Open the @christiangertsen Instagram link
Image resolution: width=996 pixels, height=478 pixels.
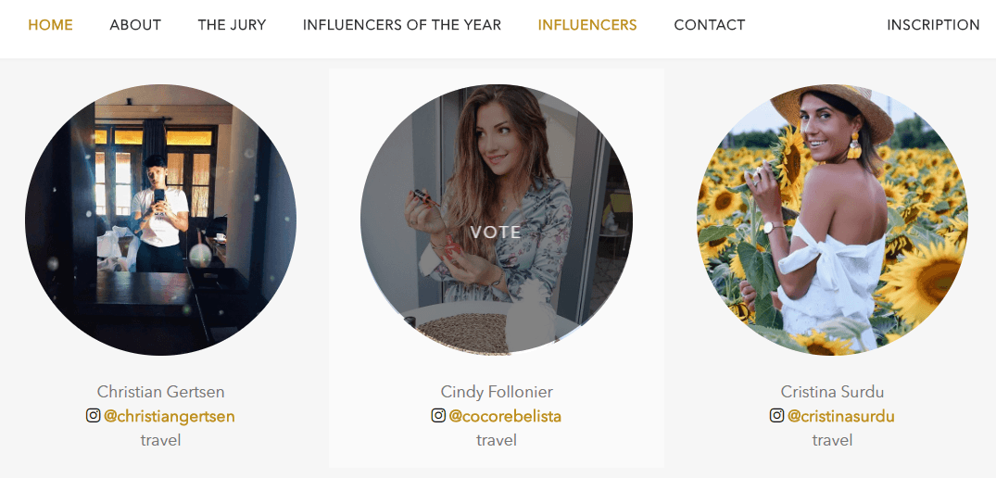(x=170, y=417)
